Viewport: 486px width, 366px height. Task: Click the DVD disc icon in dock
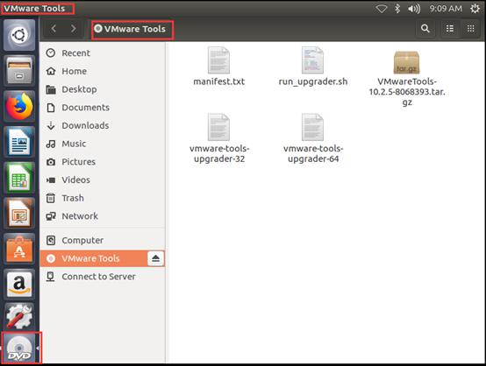click(x=19, y=348)
